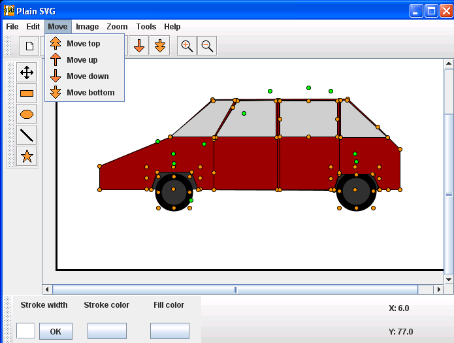Choose Move bottom from menu
This screenshot has width=454, height=343.
(84, 92)
